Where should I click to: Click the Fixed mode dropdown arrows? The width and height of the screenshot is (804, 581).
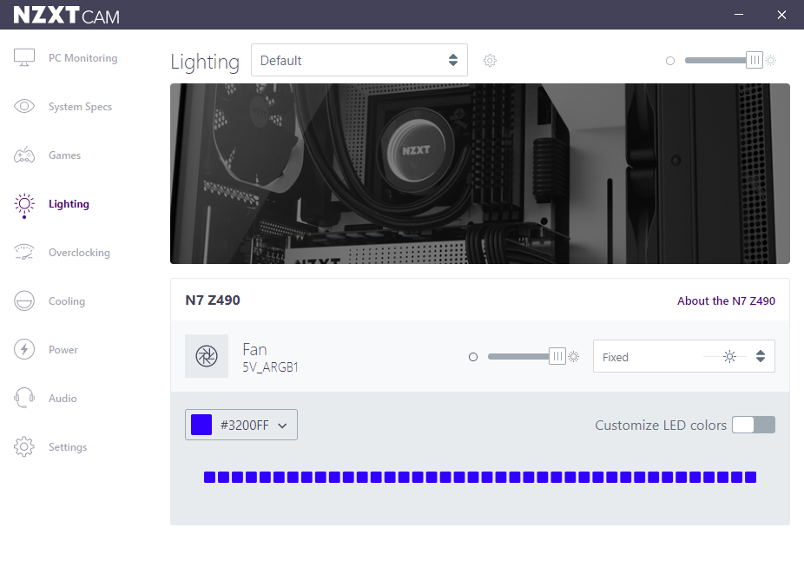pyautogui.click(x=761, y=356)
